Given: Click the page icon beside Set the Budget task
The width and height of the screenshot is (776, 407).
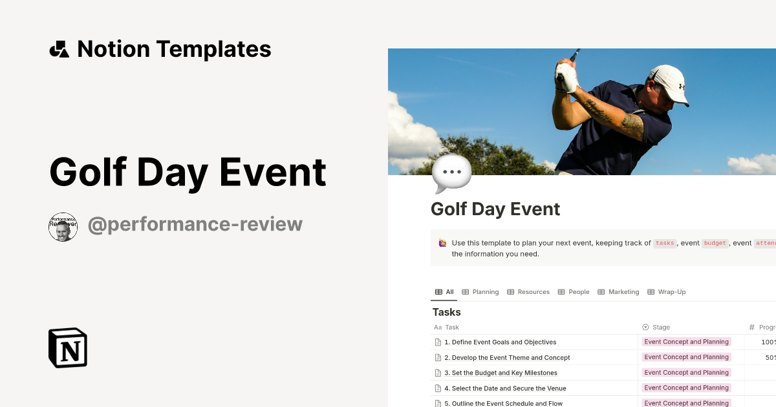Looking at the screenshot, I should click(x=437, y=373).
